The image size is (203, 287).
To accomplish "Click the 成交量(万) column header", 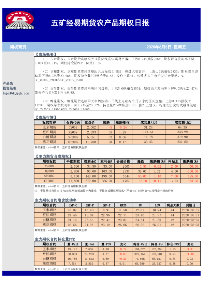I will tap(149, 122).
